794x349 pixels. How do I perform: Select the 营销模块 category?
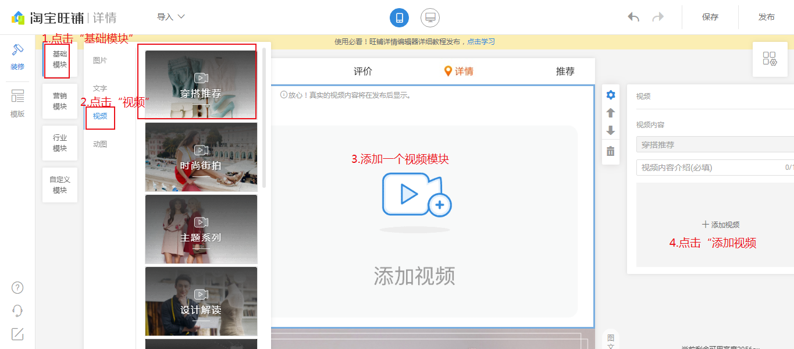(x=60, y=101)
